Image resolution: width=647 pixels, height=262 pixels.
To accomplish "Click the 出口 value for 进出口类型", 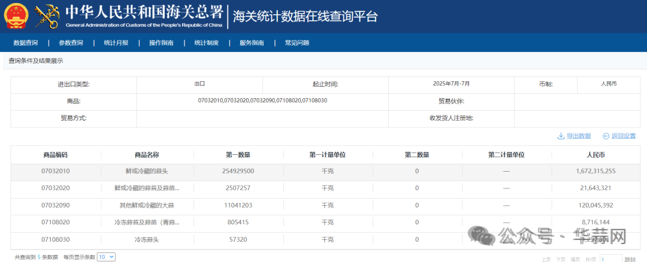I will (199, 84).
